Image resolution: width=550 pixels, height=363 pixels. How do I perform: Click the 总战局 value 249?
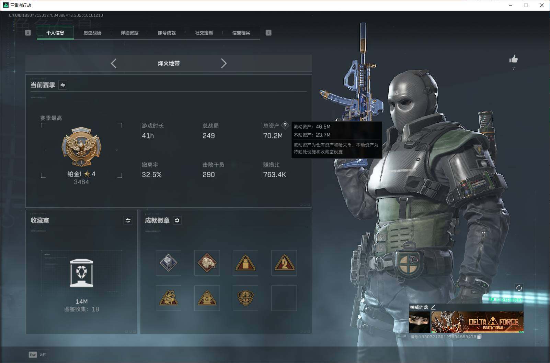coord(209,136)
